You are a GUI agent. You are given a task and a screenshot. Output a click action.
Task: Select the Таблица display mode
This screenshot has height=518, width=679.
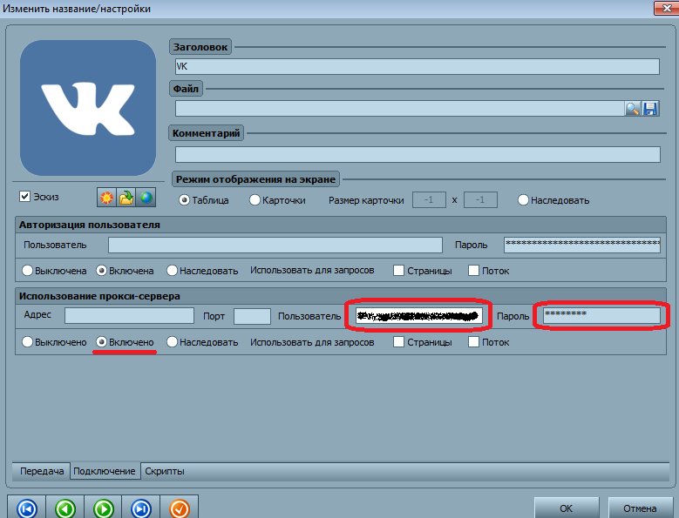click(x=184, y=200)
